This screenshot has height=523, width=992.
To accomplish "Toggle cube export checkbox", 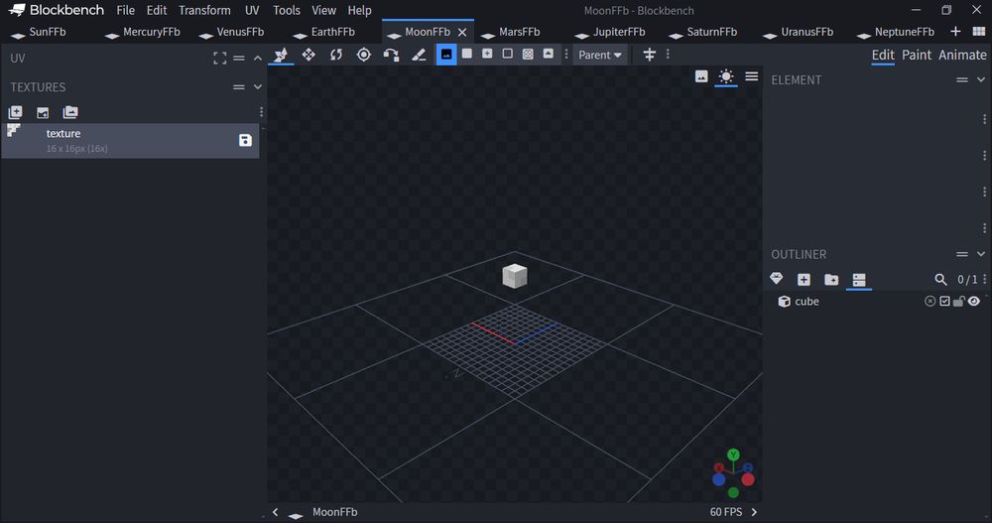I will [944, 302].
